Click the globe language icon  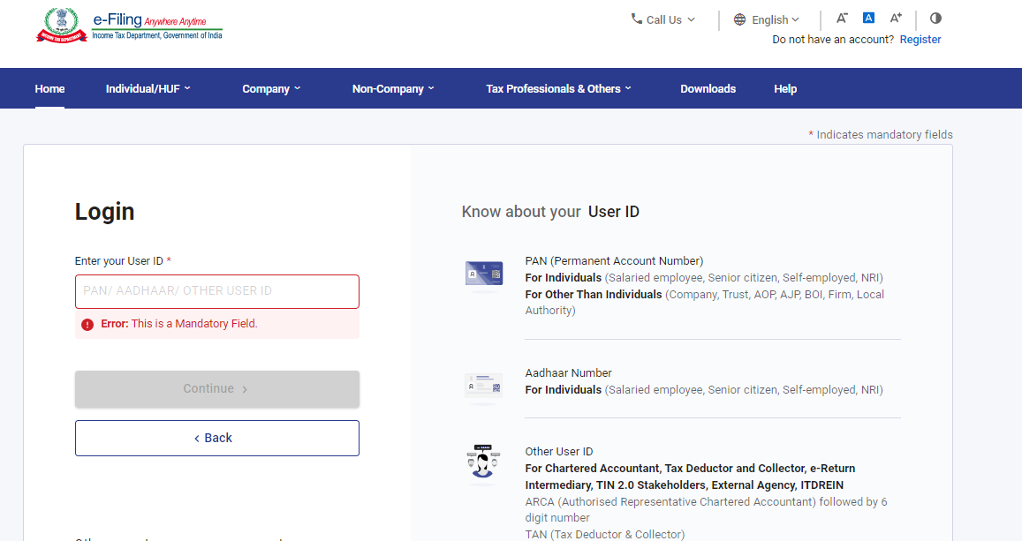coord(739,19)
